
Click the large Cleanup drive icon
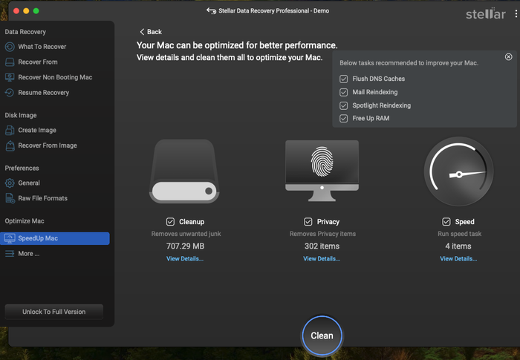(184, 171)
